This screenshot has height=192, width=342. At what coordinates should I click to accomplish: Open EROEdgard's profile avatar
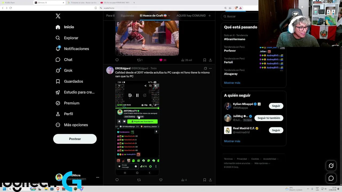coord(110,70)
